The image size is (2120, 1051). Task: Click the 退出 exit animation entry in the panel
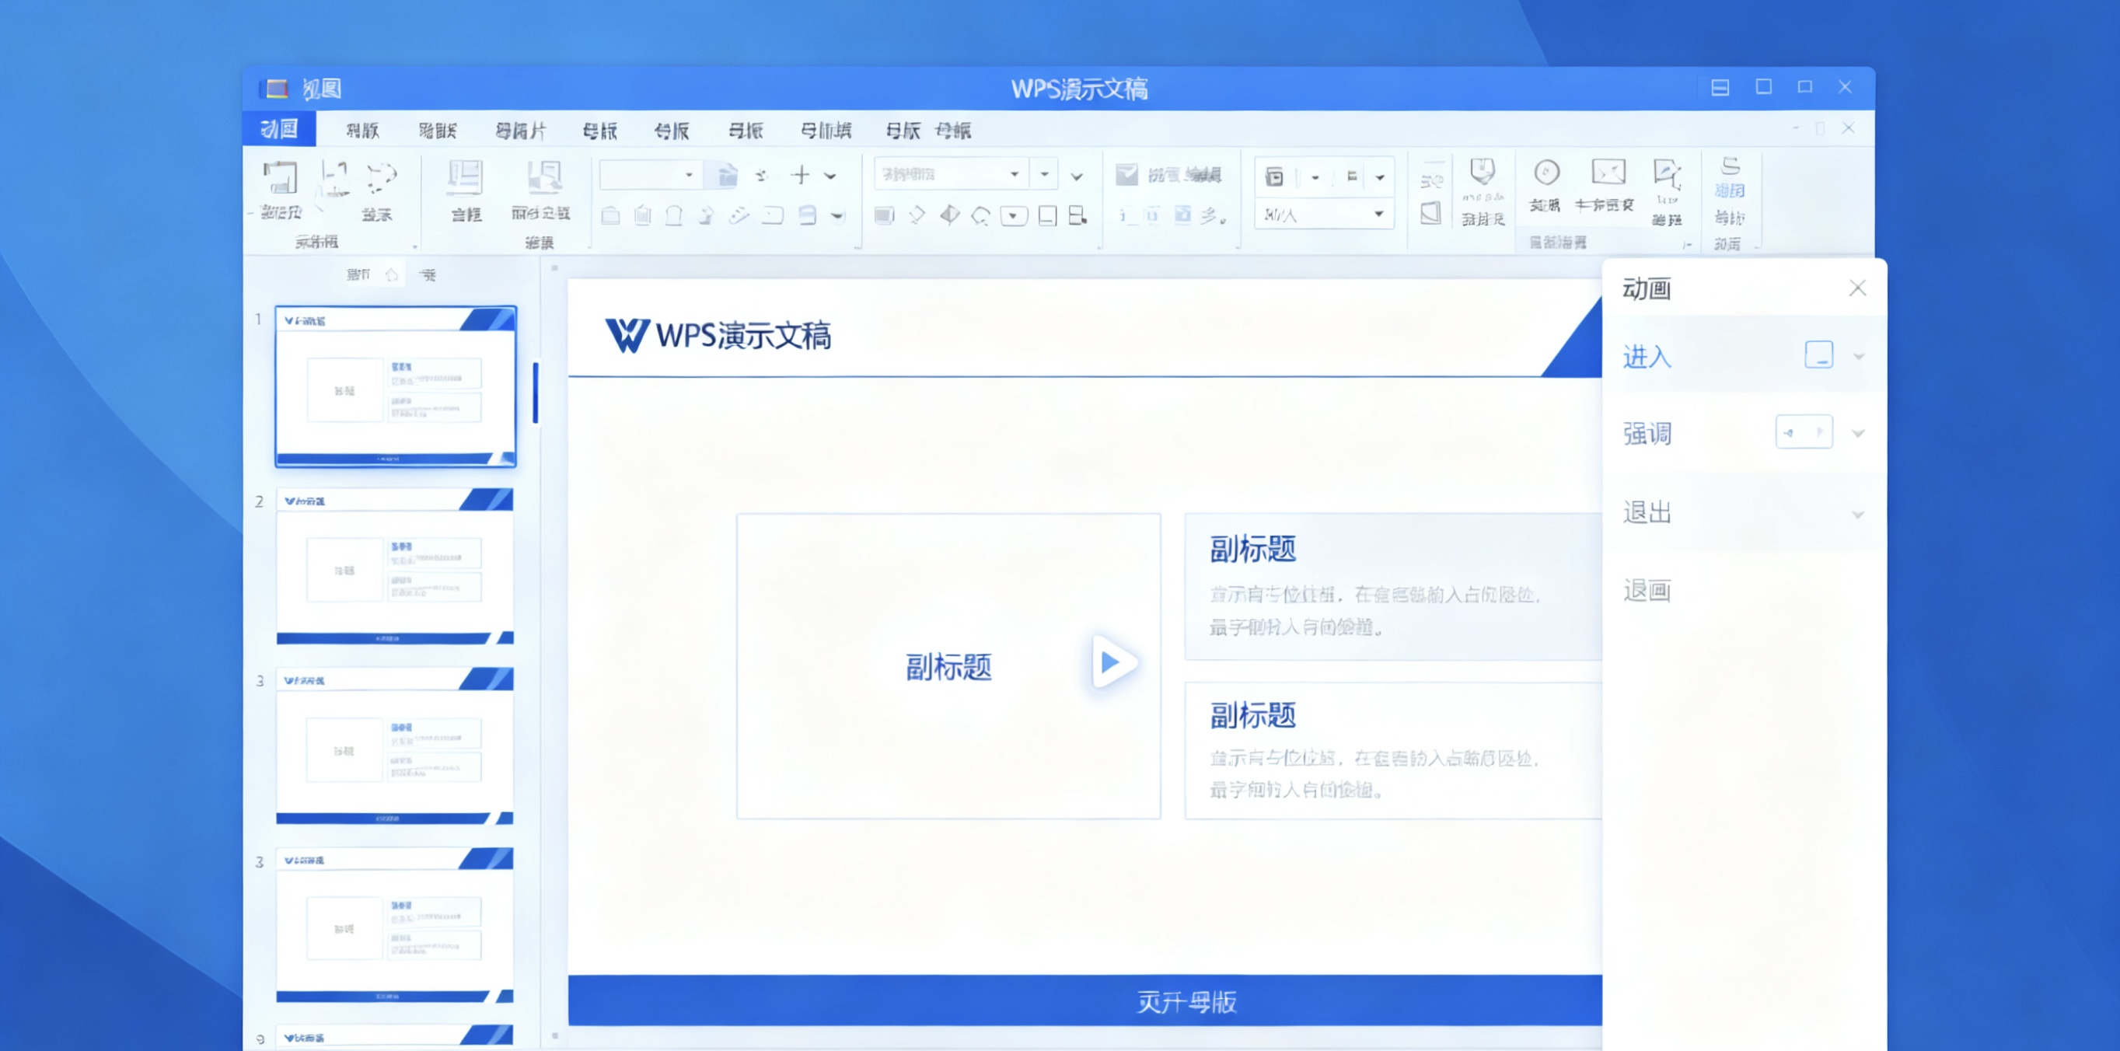1645,512
